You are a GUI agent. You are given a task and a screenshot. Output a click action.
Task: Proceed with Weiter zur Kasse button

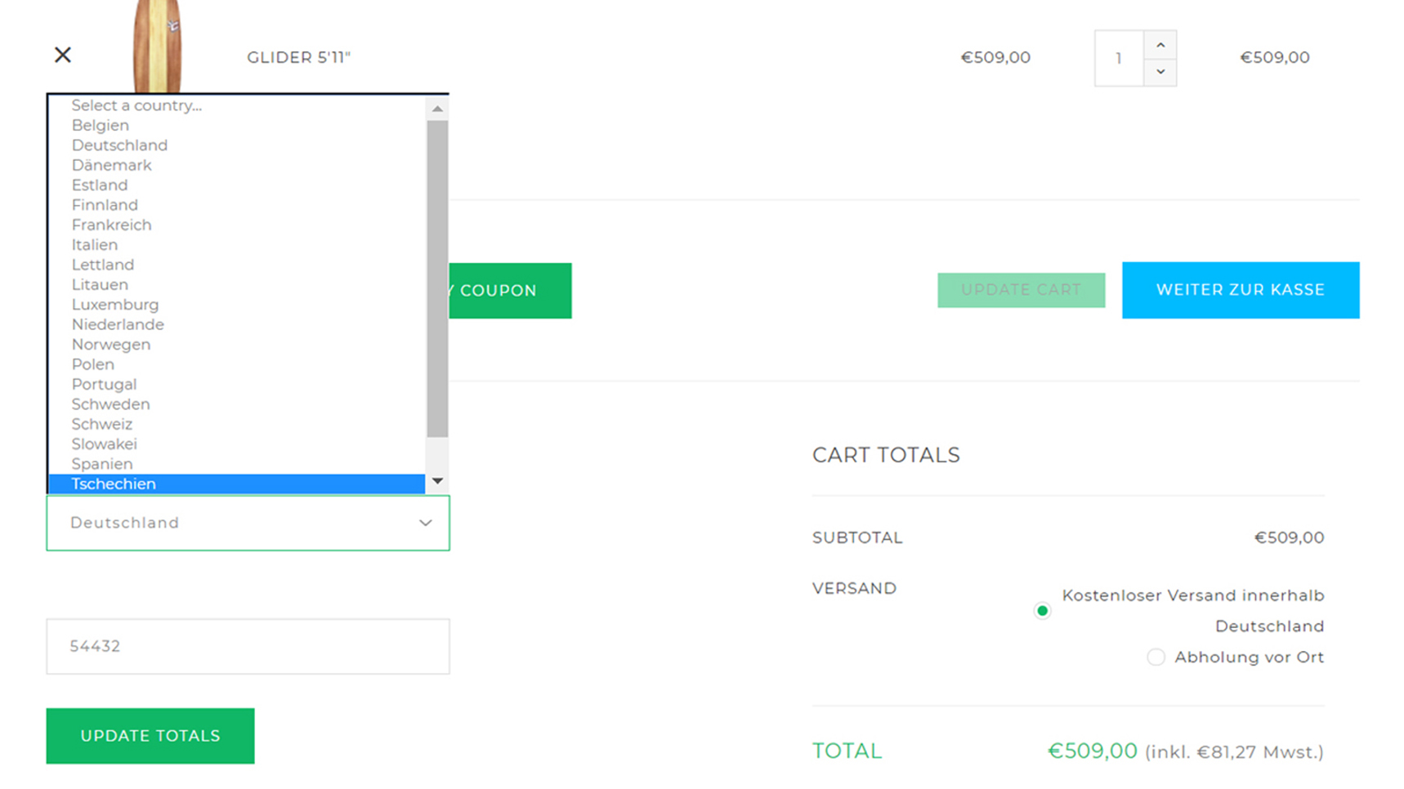click(1241, 290)
